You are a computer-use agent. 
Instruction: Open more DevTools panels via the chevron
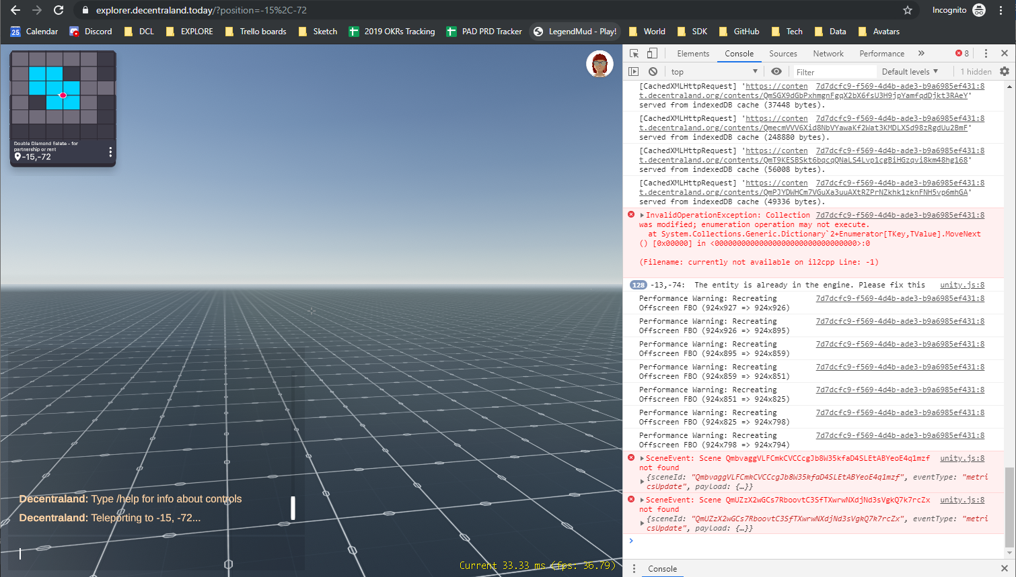pyautogui.click(x=921, y=53)
